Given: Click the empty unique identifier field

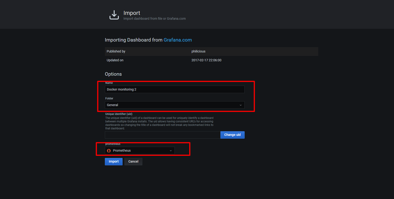Looking at the screenshot, I should (162, 135).
